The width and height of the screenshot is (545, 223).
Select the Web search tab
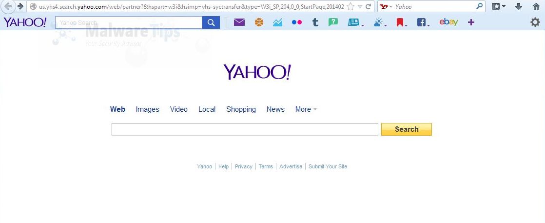117,109
